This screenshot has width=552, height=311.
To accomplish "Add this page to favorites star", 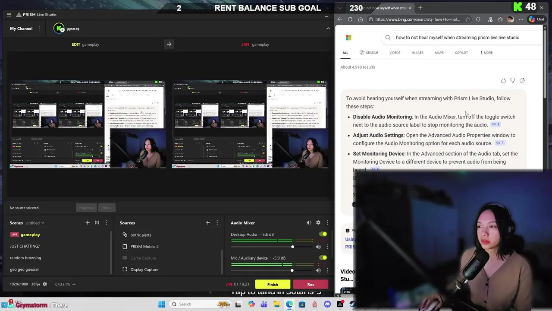I will coord(468,19).
